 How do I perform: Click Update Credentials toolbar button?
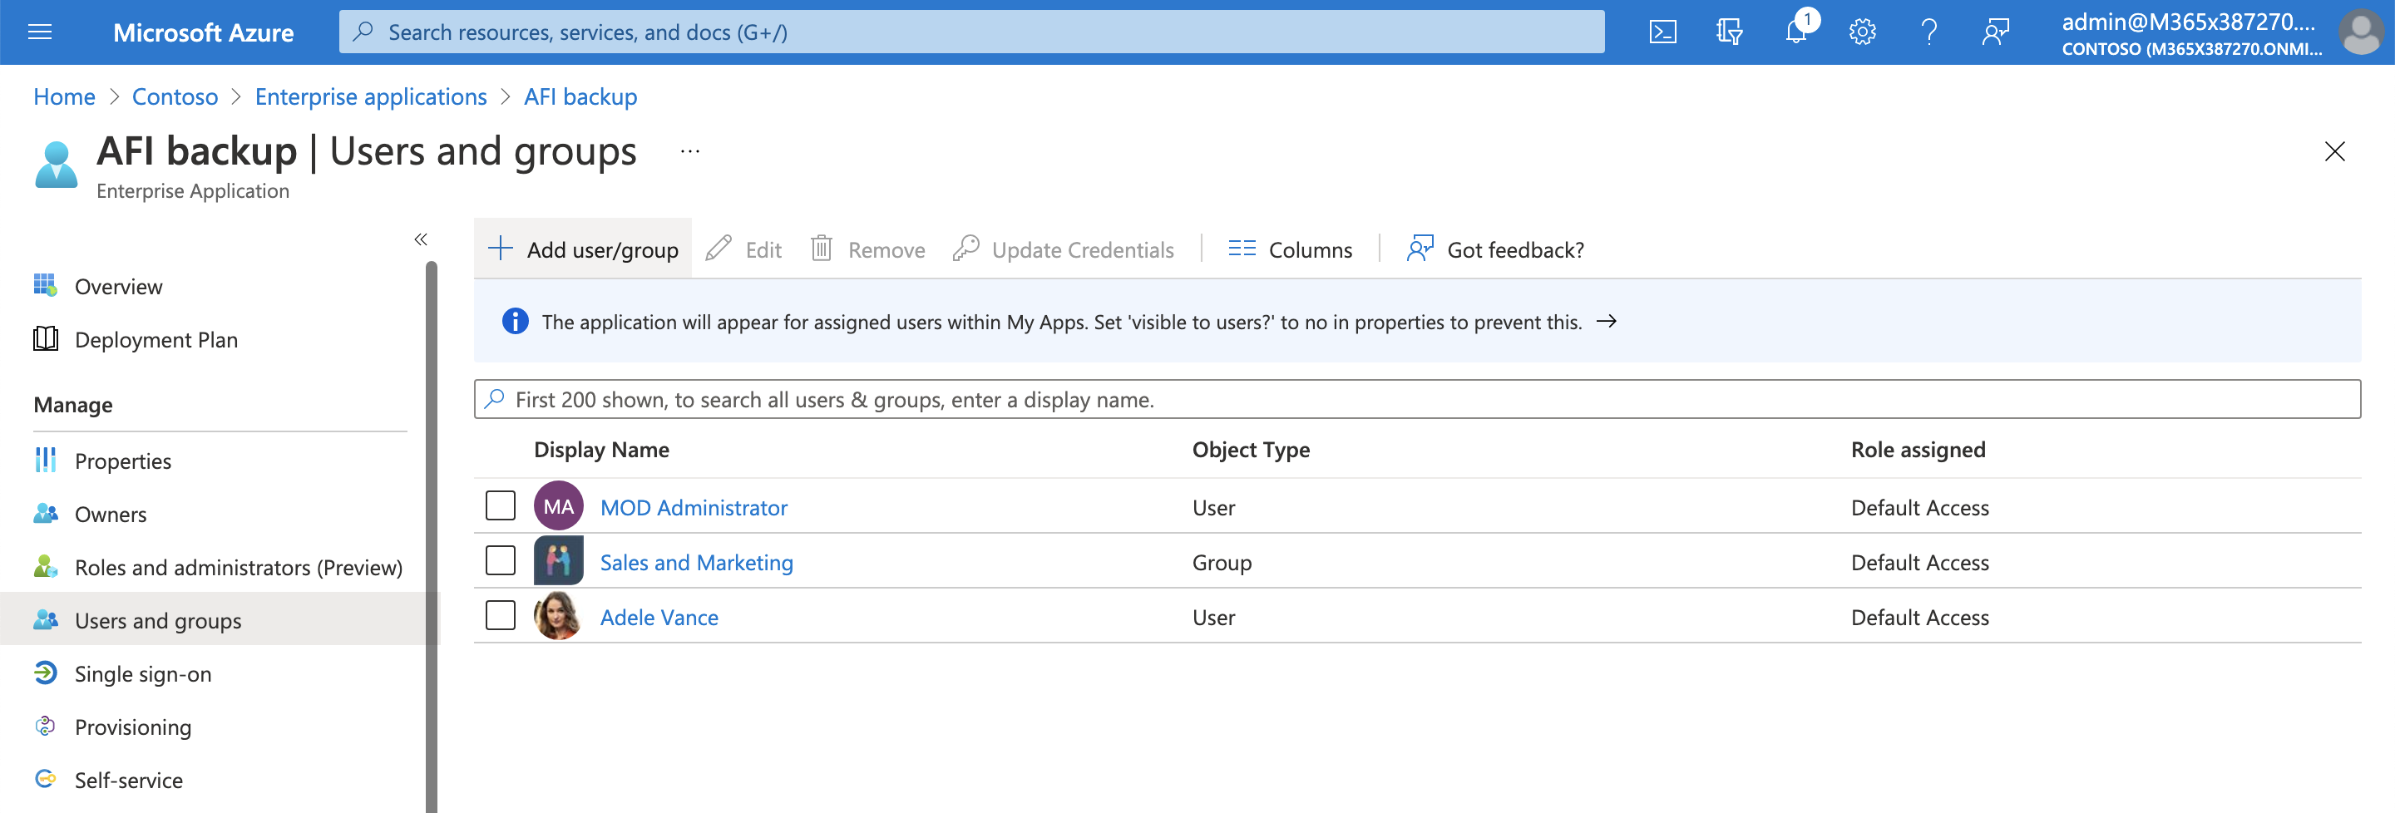click(x=1064, y=249)
